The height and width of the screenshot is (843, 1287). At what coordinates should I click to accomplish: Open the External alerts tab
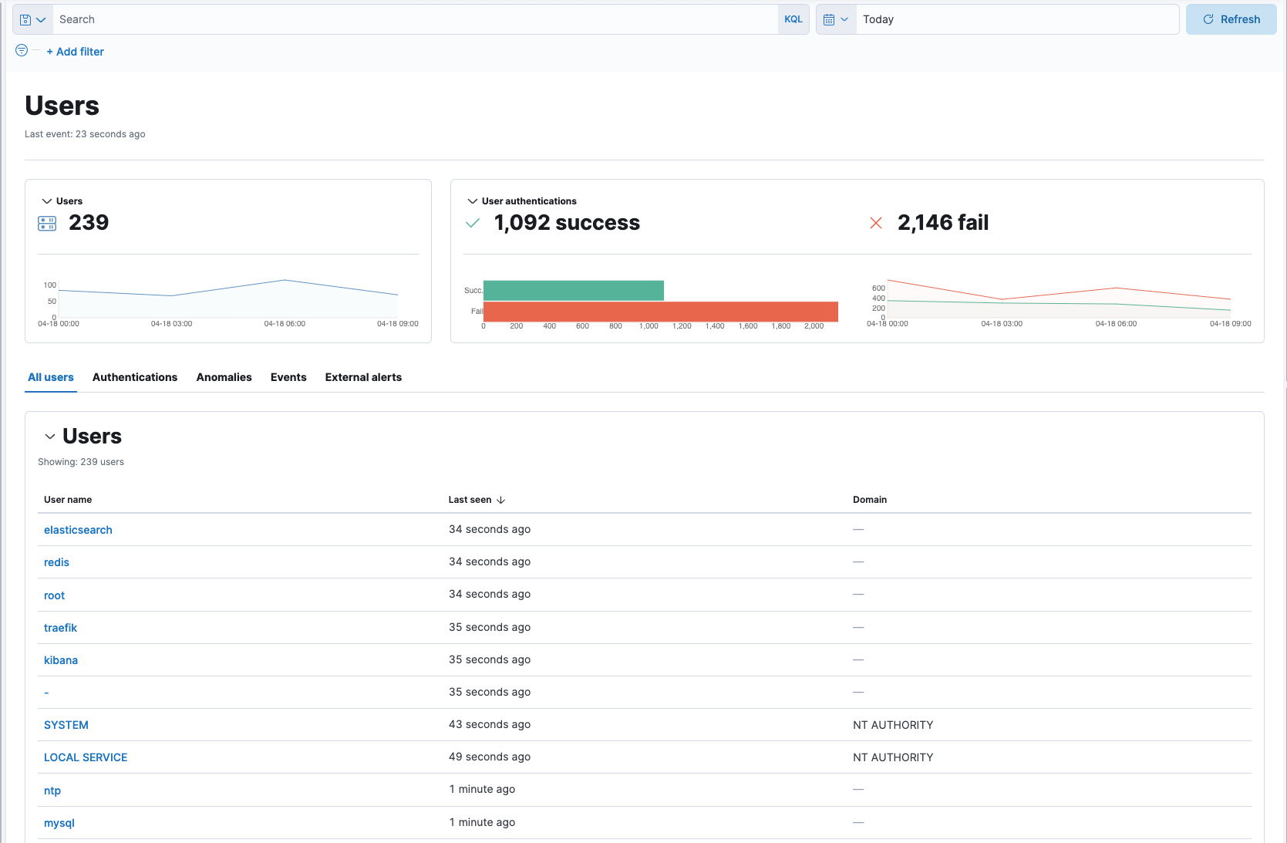[362, 377]
